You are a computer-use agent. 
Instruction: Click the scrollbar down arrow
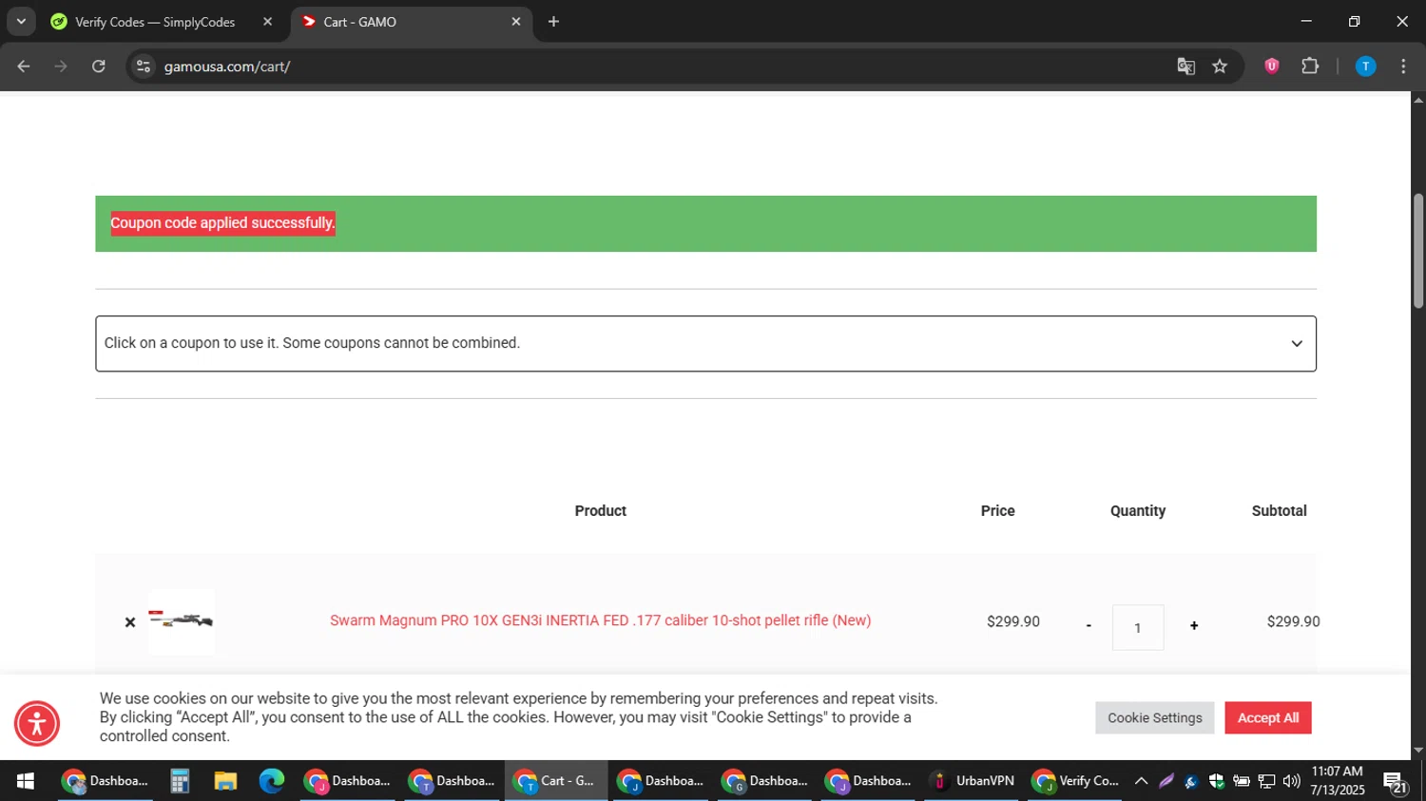1418,750
